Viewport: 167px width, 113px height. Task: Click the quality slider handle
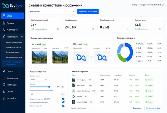point(49,87)
